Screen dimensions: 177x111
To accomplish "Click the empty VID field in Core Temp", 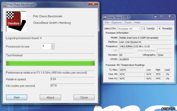I will [x=126, y=51].
